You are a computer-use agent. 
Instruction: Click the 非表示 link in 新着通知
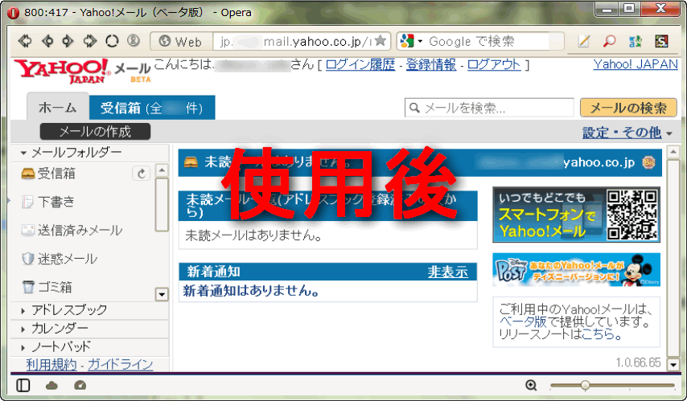448,272
